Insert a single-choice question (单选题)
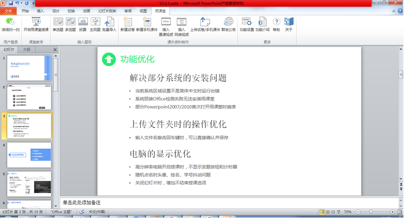 click(58, 25)
